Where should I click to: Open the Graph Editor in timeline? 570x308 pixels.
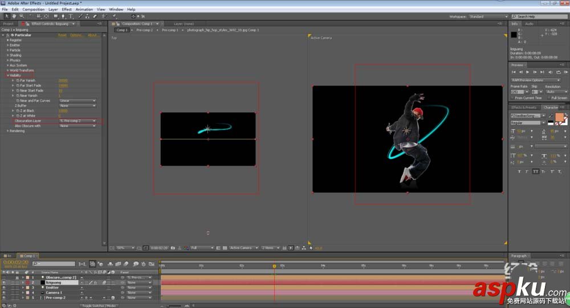(x=152, y=264)
